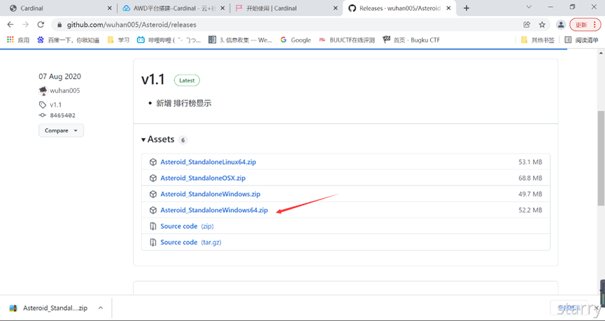Click package icon beside Asteroid_StandaloneLinux64.zip
This screenshot has height=321, width=605.
pos(153,162)
